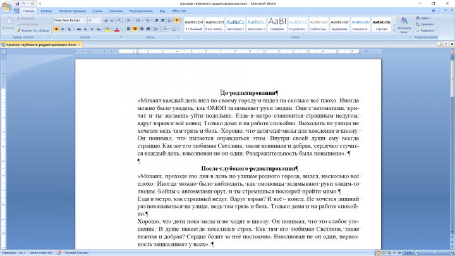Switch to the Рассылки tab
Screen dimensions: 455x256
point(116,11)
